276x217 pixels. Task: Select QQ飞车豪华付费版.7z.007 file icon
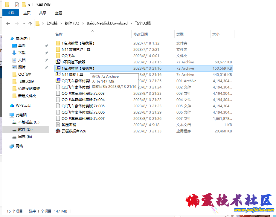point(58,118)
